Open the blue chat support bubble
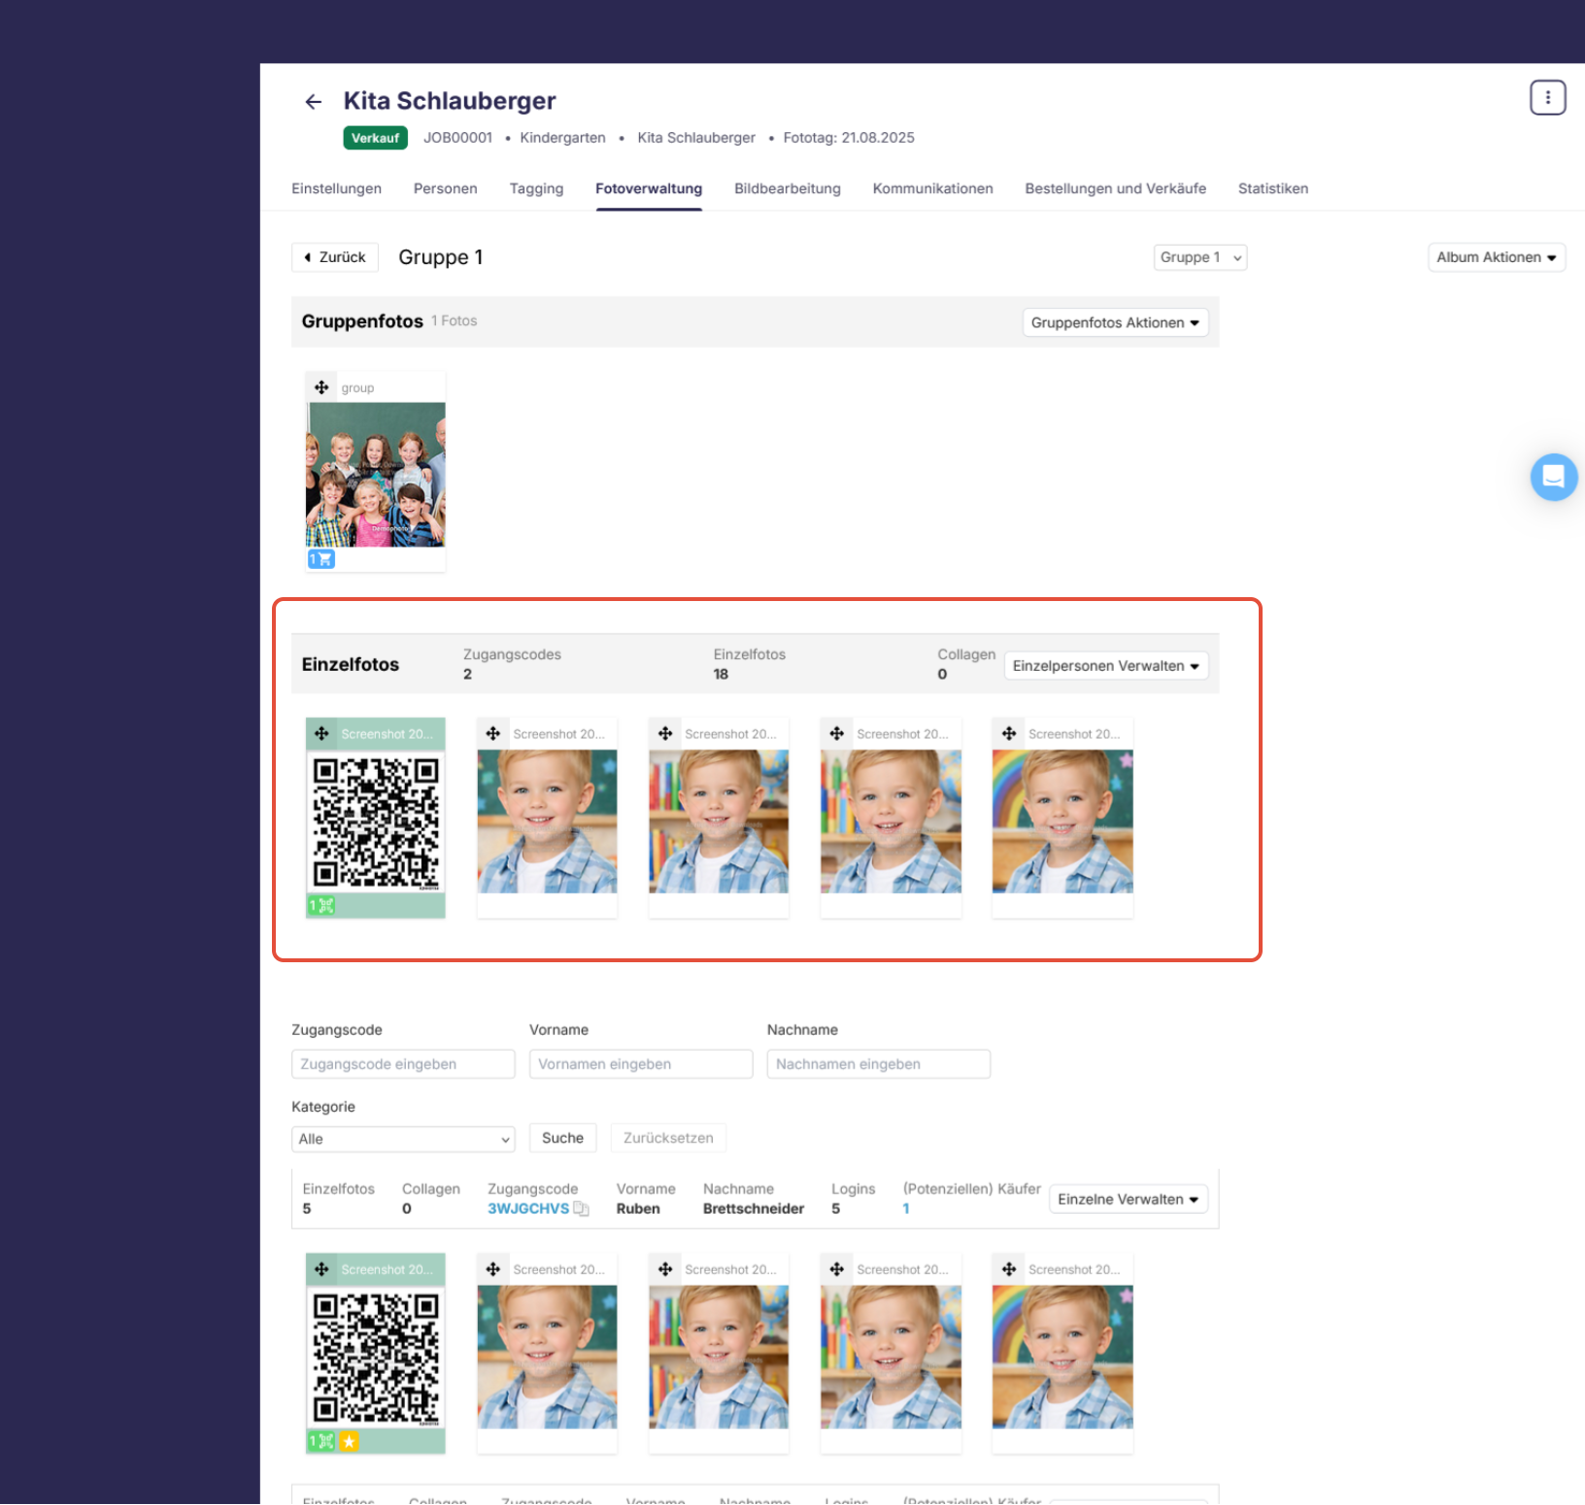The width and height of the screenshot is (1585, 1505). point(1553,477)
